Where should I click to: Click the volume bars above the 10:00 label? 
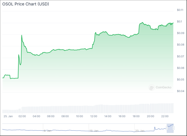coord(79,109)
